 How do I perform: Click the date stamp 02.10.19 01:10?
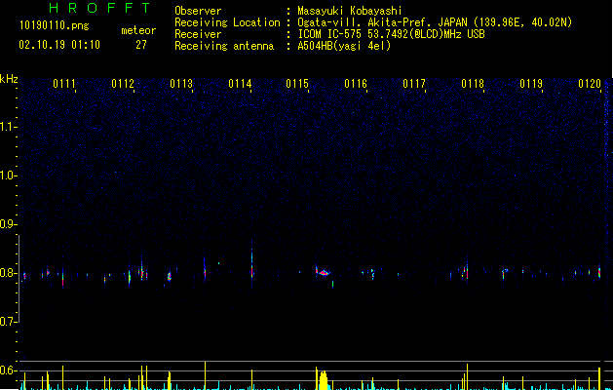[x=59, y=45]
